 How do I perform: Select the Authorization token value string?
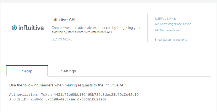tap(96, 95)
